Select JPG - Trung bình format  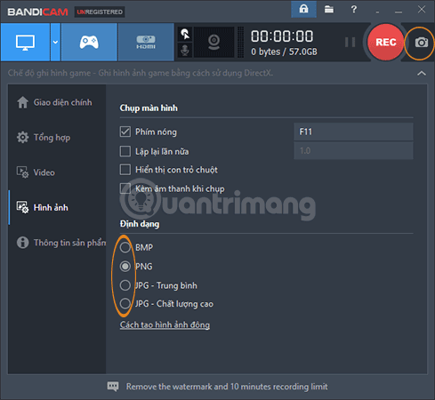point(125,285)
